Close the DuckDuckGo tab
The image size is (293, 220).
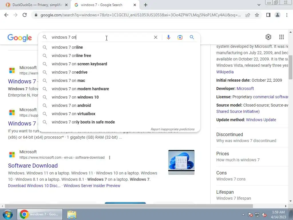[66, 5]
